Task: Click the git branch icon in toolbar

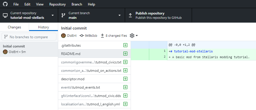Action: tap(63, 15)
